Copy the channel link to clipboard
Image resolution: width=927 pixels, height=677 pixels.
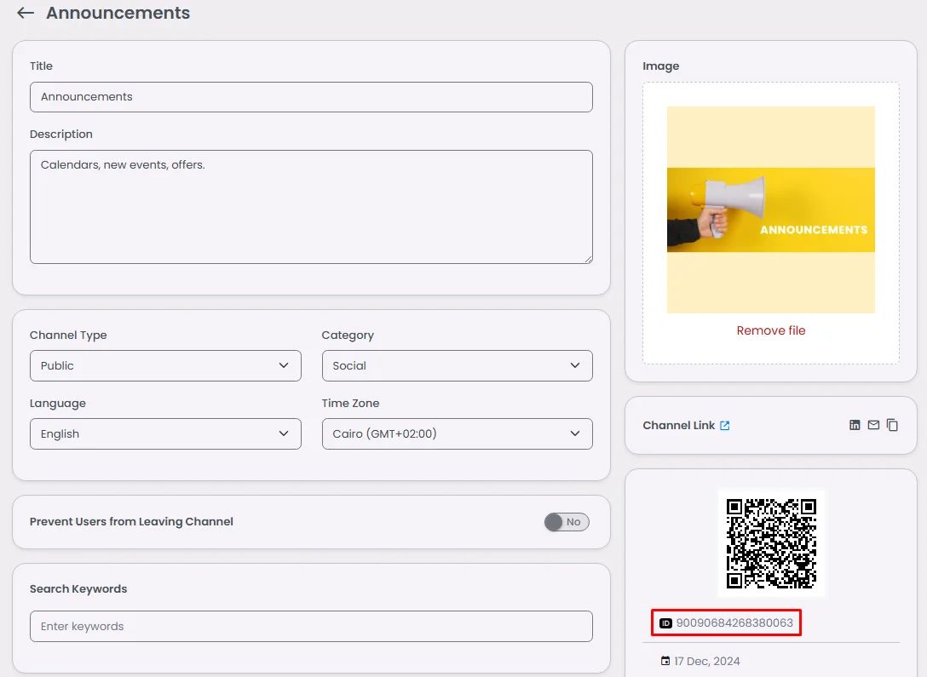[892, 425]
